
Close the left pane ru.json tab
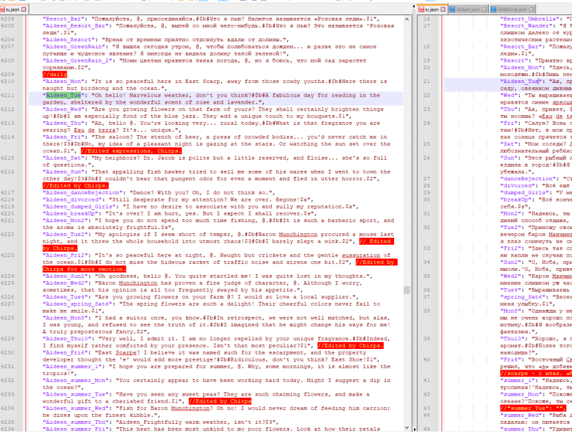(x=24, y=10)
